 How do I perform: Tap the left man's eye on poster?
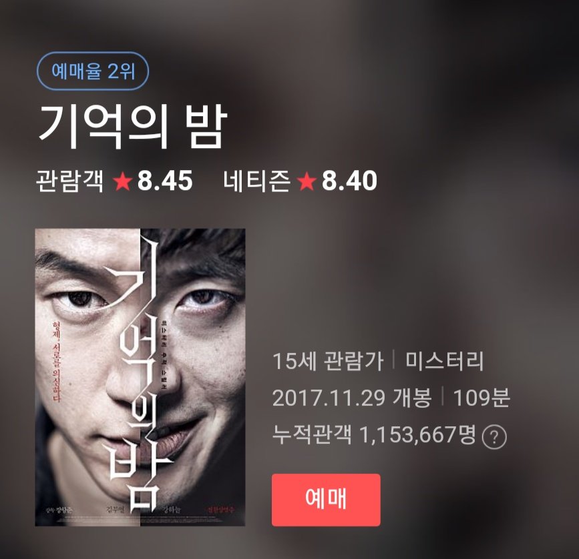[x=79, y=300]
